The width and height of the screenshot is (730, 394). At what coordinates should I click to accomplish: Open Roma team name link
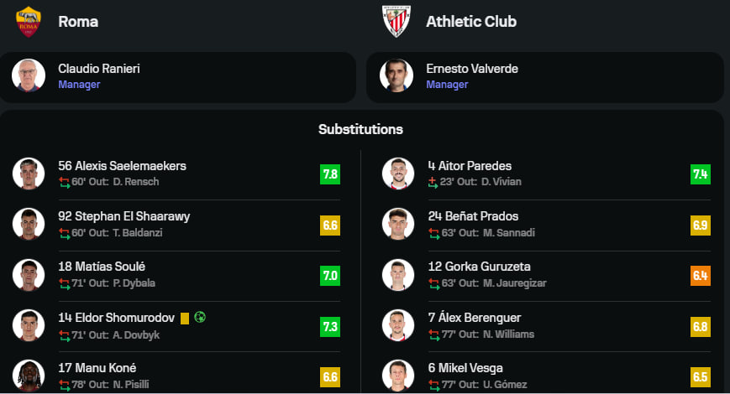78,22
